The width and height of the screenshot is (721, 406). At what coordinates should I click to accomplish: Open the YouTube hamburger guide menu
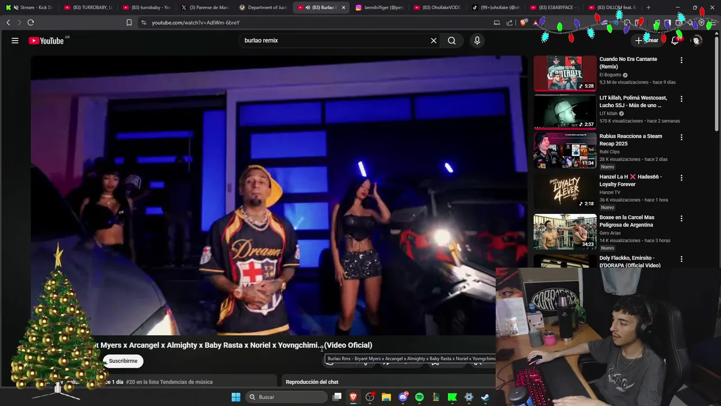pos(15,41)
